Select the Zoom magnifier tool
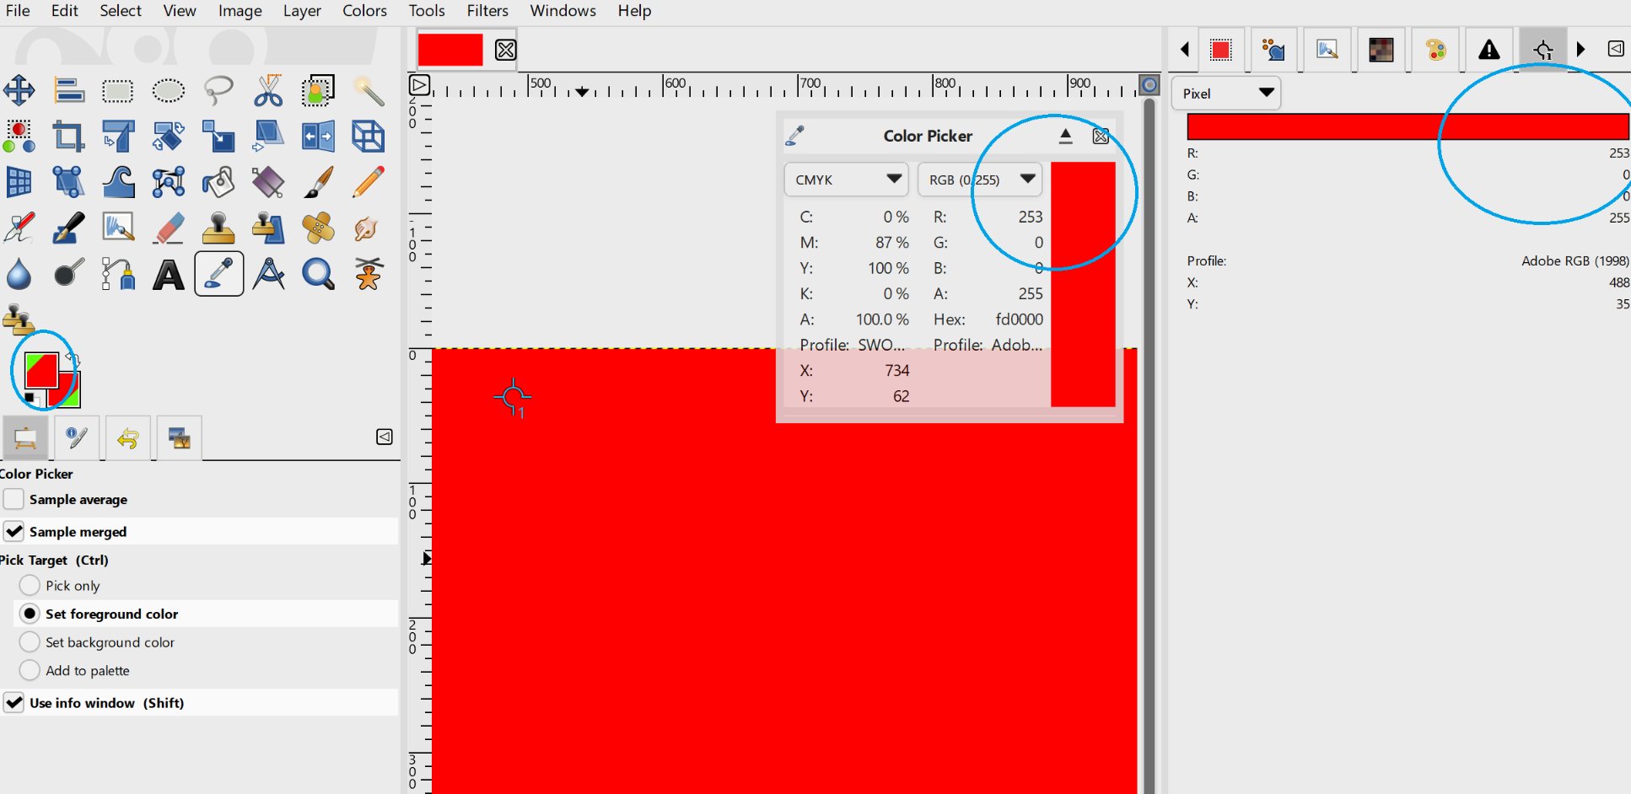 pos(317,272)
